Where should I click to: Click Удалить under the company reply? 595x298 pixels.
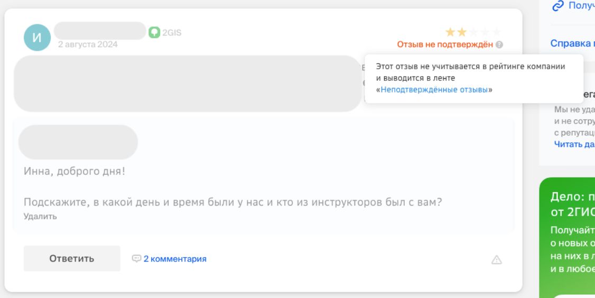click(40, 216)
